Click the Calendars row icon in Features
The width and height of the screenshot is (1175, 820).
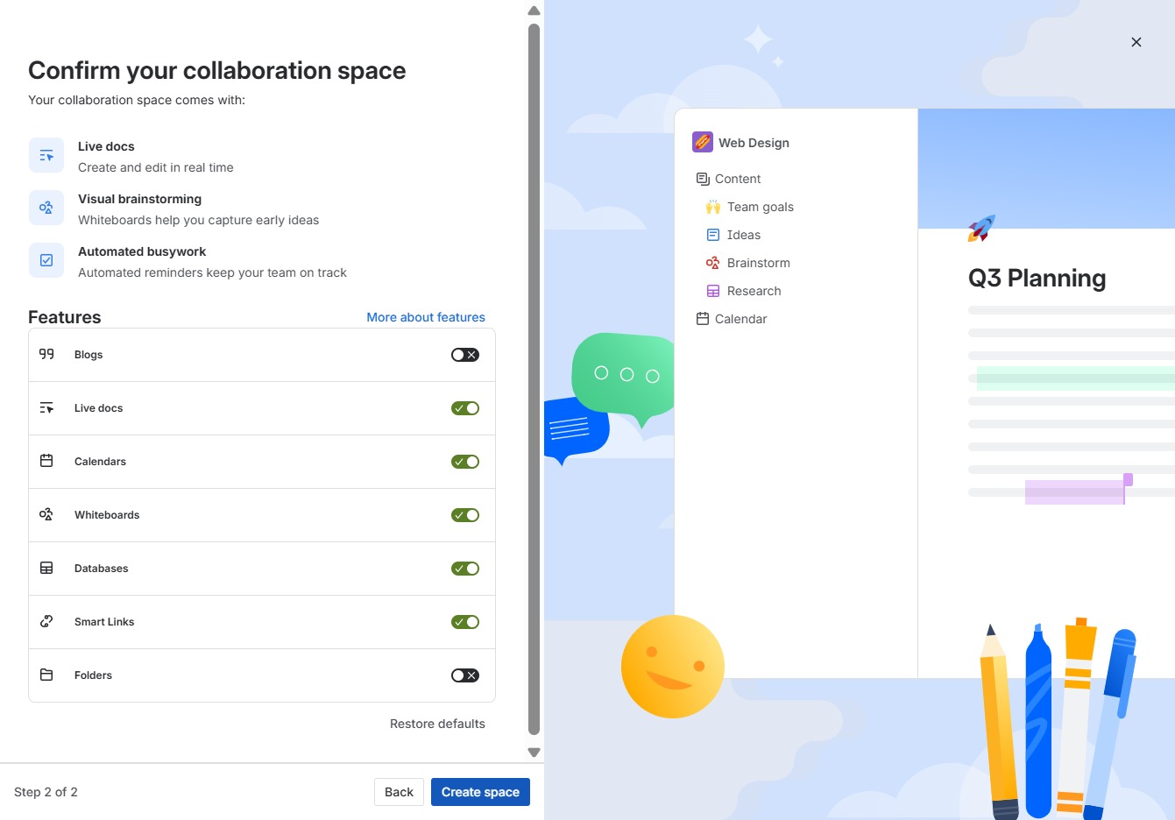click(x=46, y=461)
